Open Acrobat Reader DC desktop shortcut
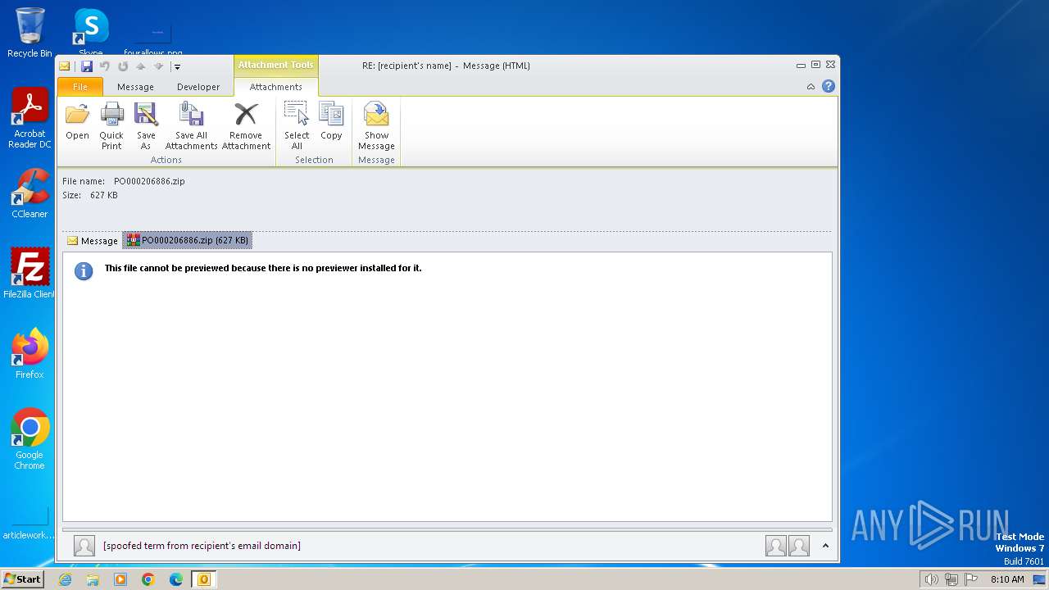1049x590 pixels. coord(30,117)
